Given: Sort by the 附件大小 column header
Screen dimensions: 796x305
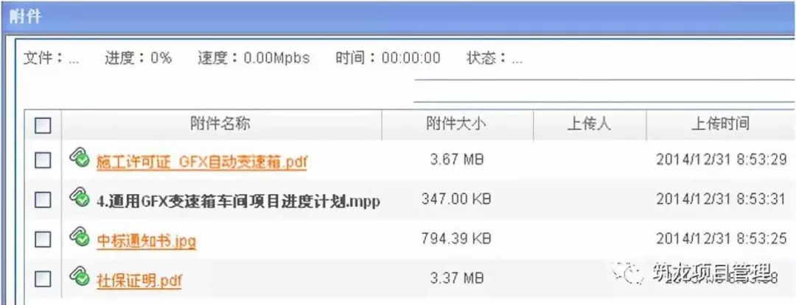Looking at the screenshot, I should (x=457, y=124).
